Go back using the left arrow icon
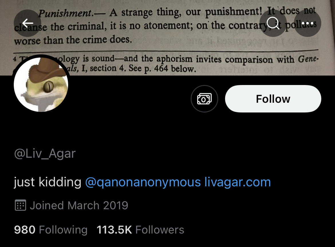This screenshot has width=335, height=247. pos(27,23)
